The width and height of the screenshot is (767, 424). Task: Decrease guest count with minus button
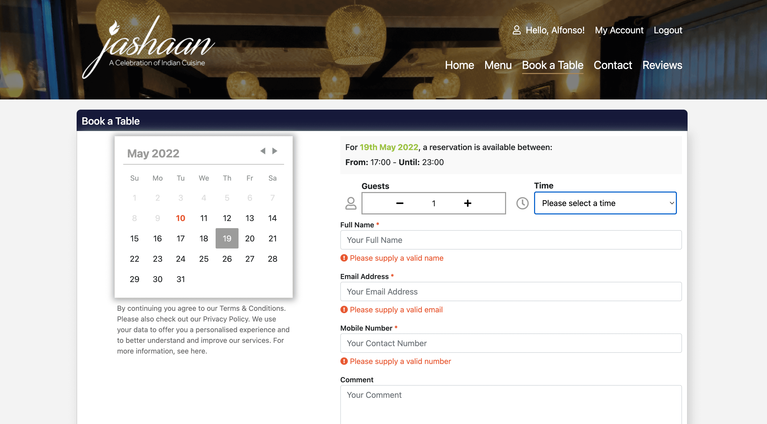coord(400,203)
